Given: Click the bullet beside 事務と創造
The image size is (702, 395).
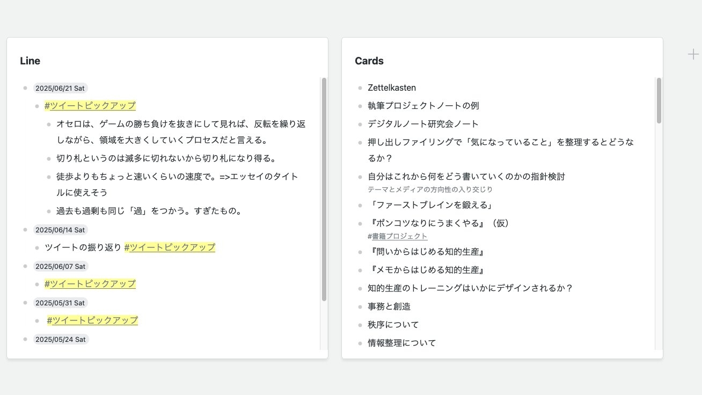Looking at the screenshot, I should point(360,306).
